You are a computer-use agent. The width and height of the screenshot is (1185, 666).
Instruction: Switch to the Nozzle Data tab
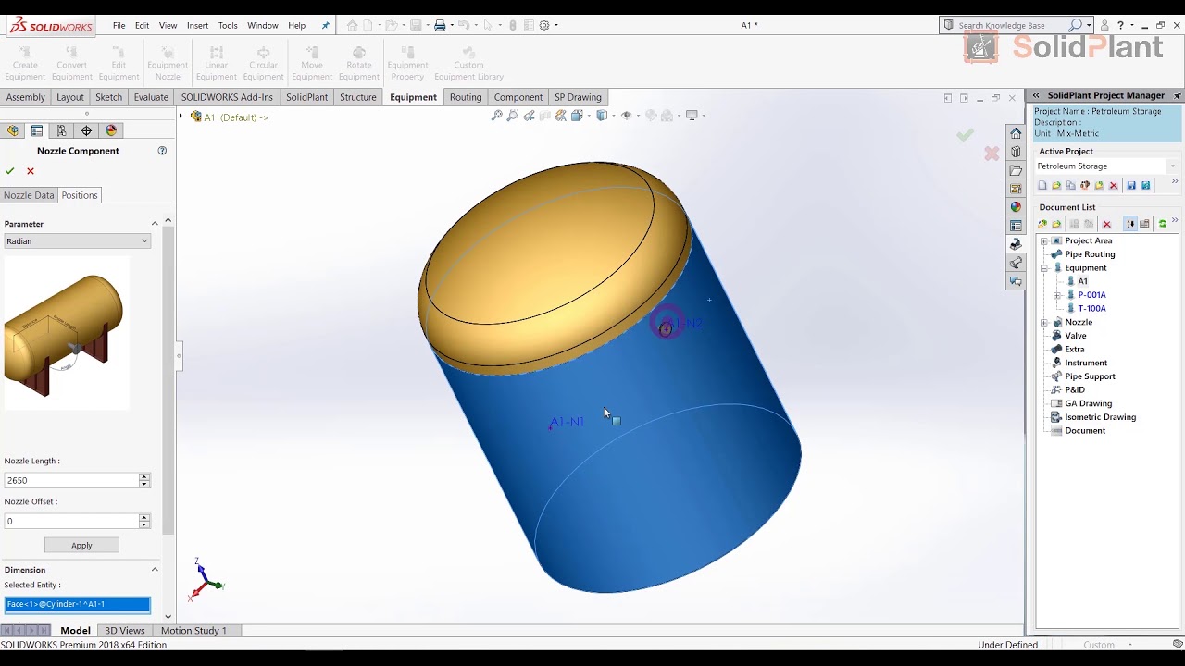29,195
